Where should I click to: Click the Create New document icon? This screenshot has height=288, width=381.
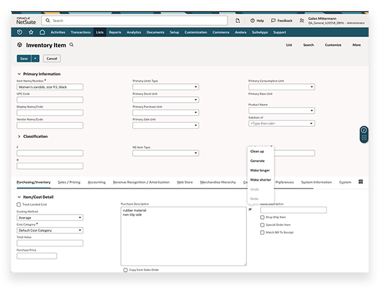pos(238,21)
